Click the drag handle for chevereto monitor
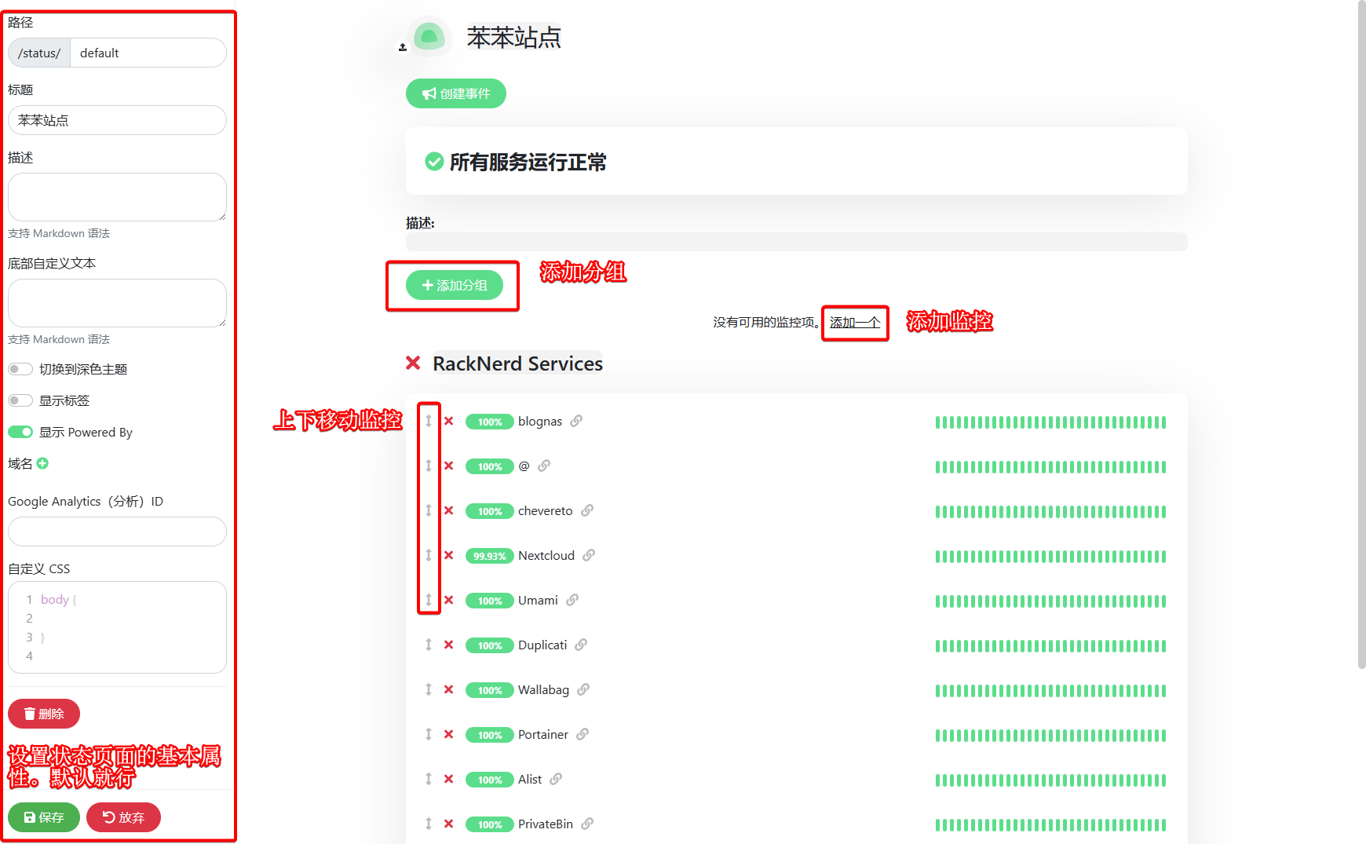 point(429,510)
